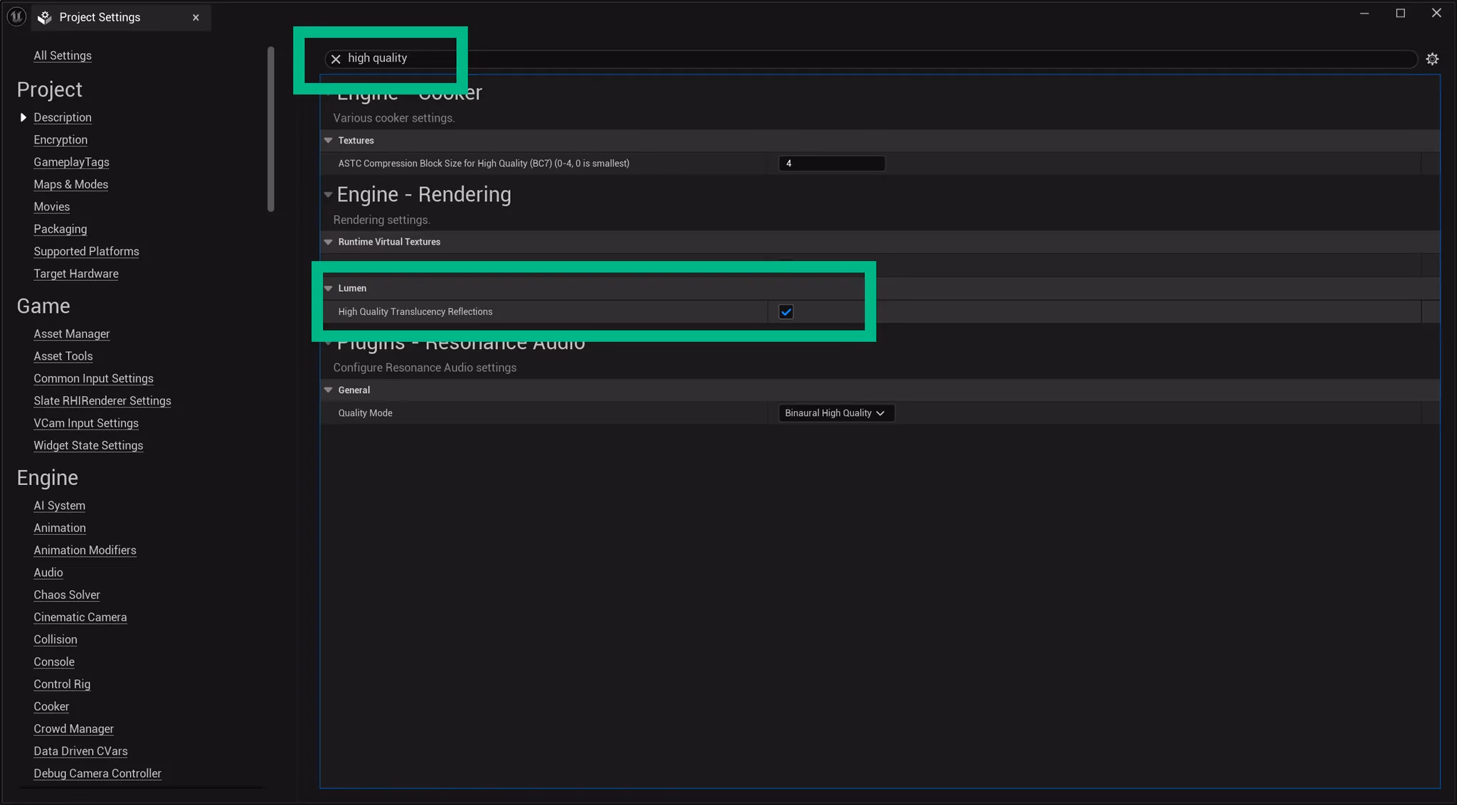
Task: Edit the ASTC Compression Block Size value
Action: click(831, 163)
